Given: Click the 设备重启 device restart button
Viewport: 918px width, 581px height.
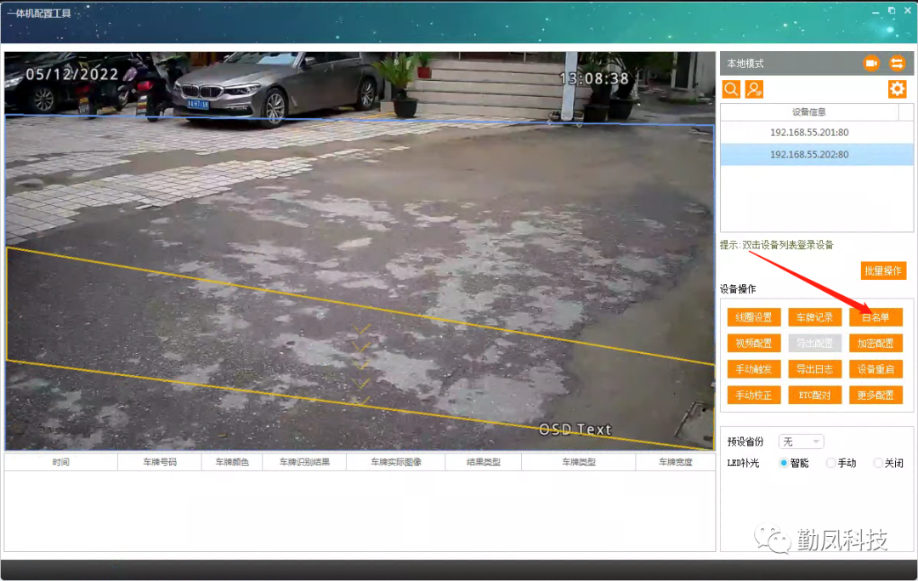Looking at the screenshot, I should coord(875,369).
